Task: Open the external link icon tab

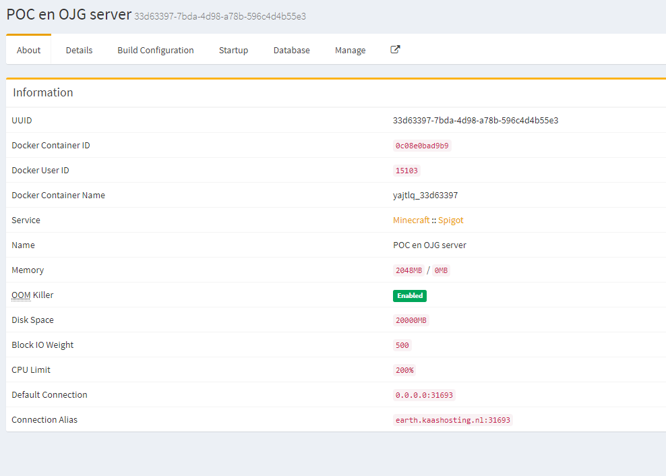Action: pos(396,50)
